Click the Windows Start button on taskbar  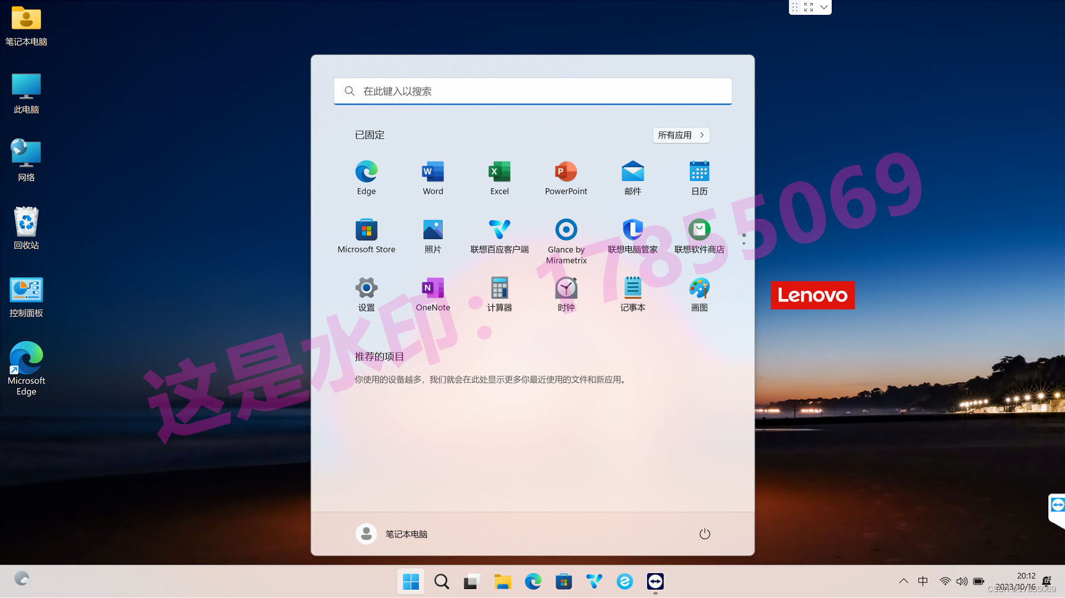click(411, 581)
